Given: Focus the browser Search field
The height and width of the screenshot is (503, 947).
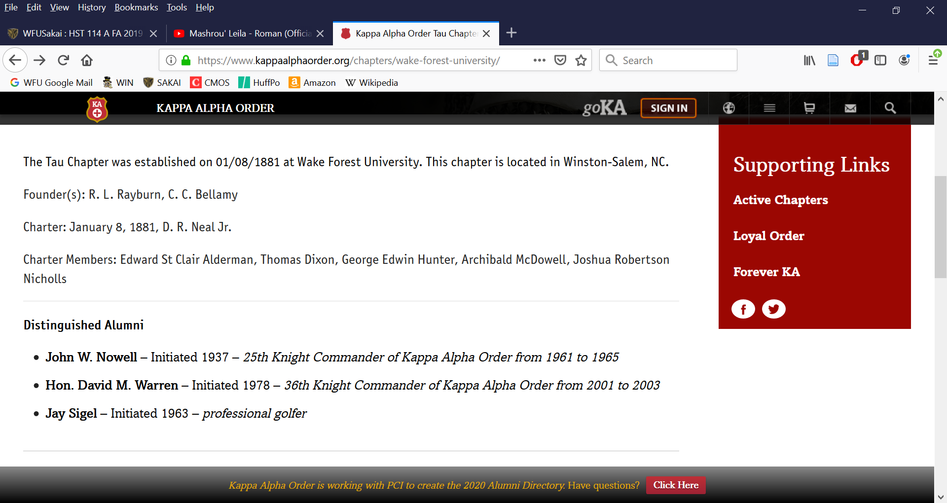Looking at the screenshot, I should tap(668, 60).
